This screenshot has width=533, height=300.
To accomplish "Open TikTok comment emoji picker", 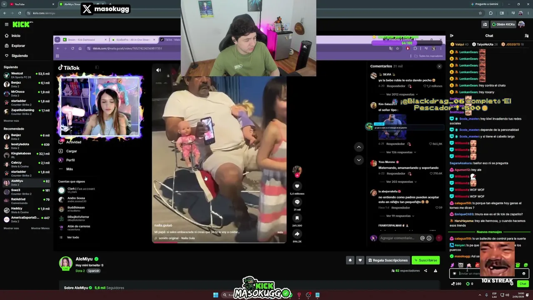I will coord(429,238).
